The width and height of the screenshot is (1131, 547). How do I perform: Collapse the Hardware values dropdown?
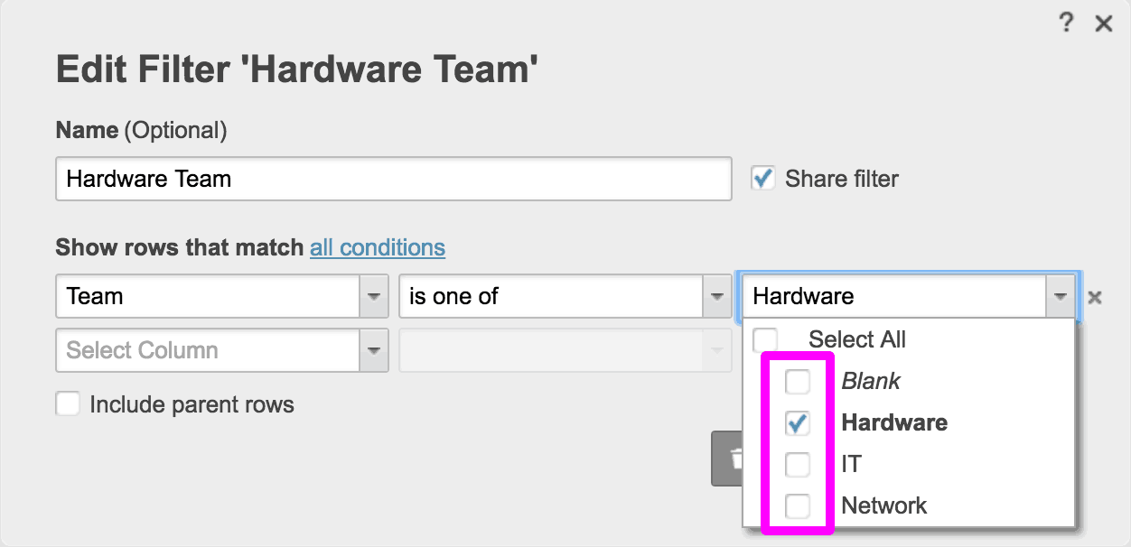point(1060,297)
